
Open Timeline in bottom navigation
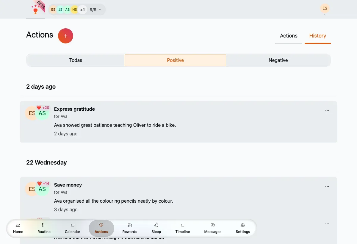tap(183, 228)
